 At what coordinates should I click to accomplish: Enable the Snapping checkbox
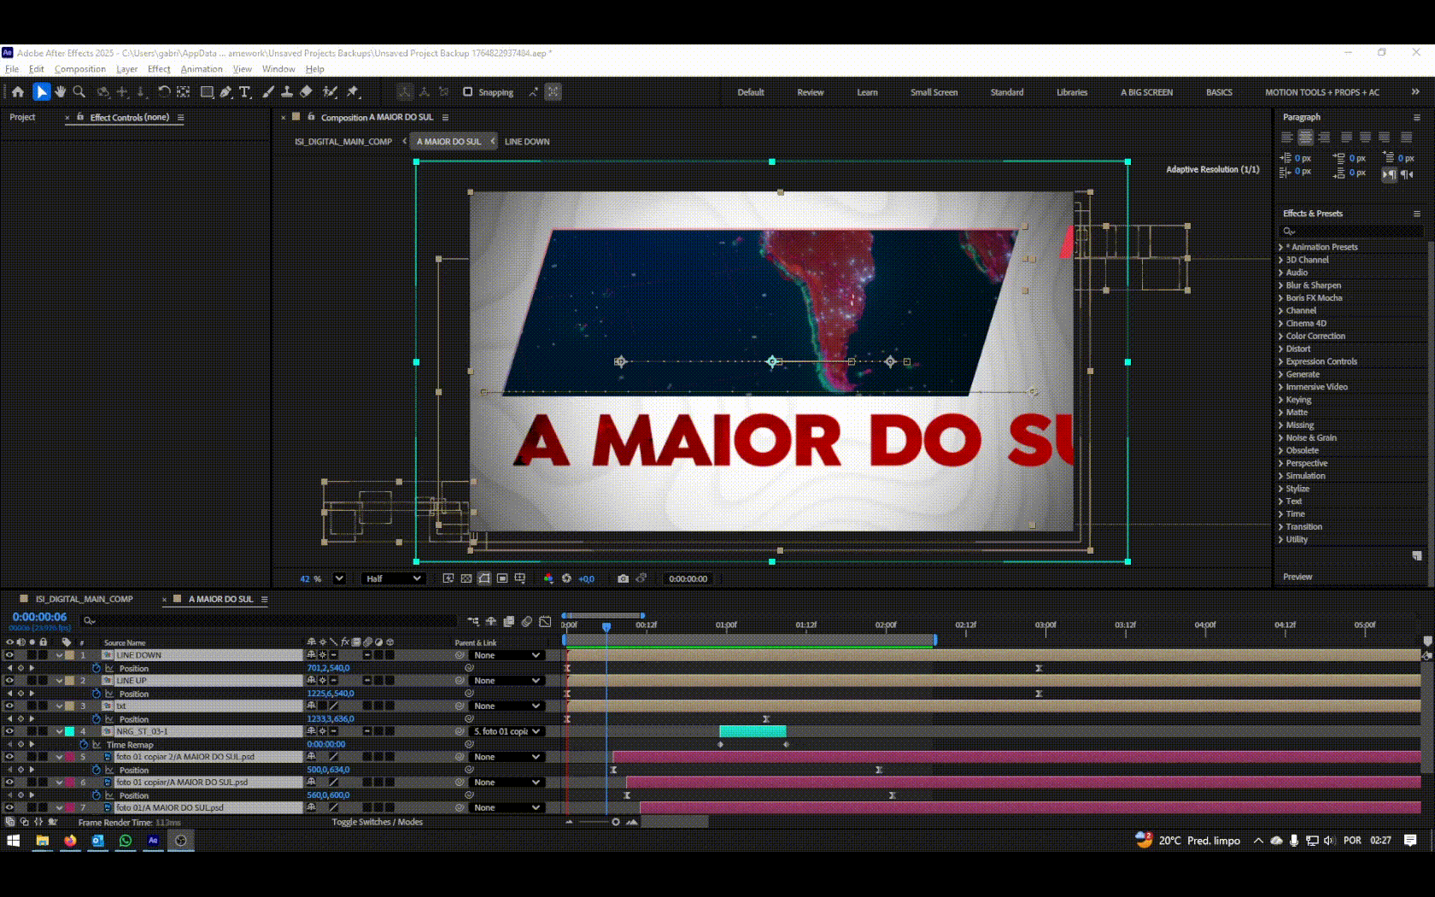[x=467, y=91]
